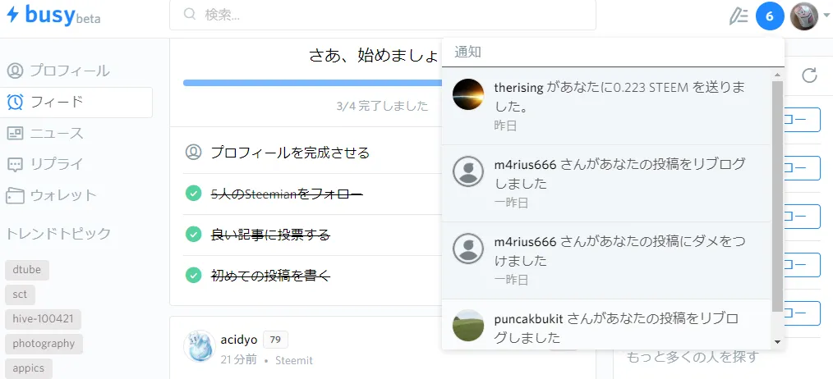Click the green check beside 初めての投稿を書く
Viewport: 833px width, 379px height.
click(x=194, y=275)
